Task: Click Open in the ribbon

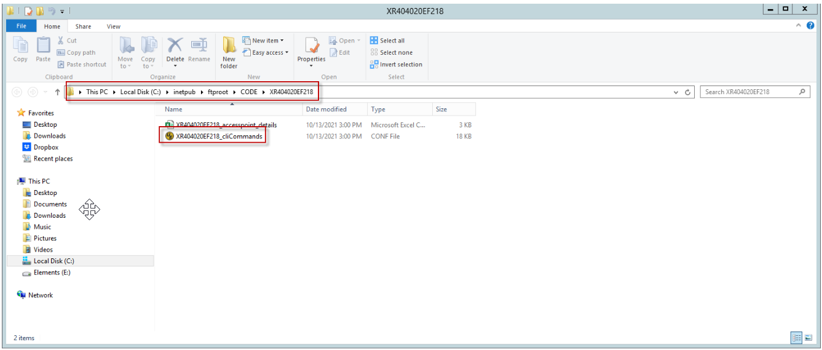Action: [345, 41]
